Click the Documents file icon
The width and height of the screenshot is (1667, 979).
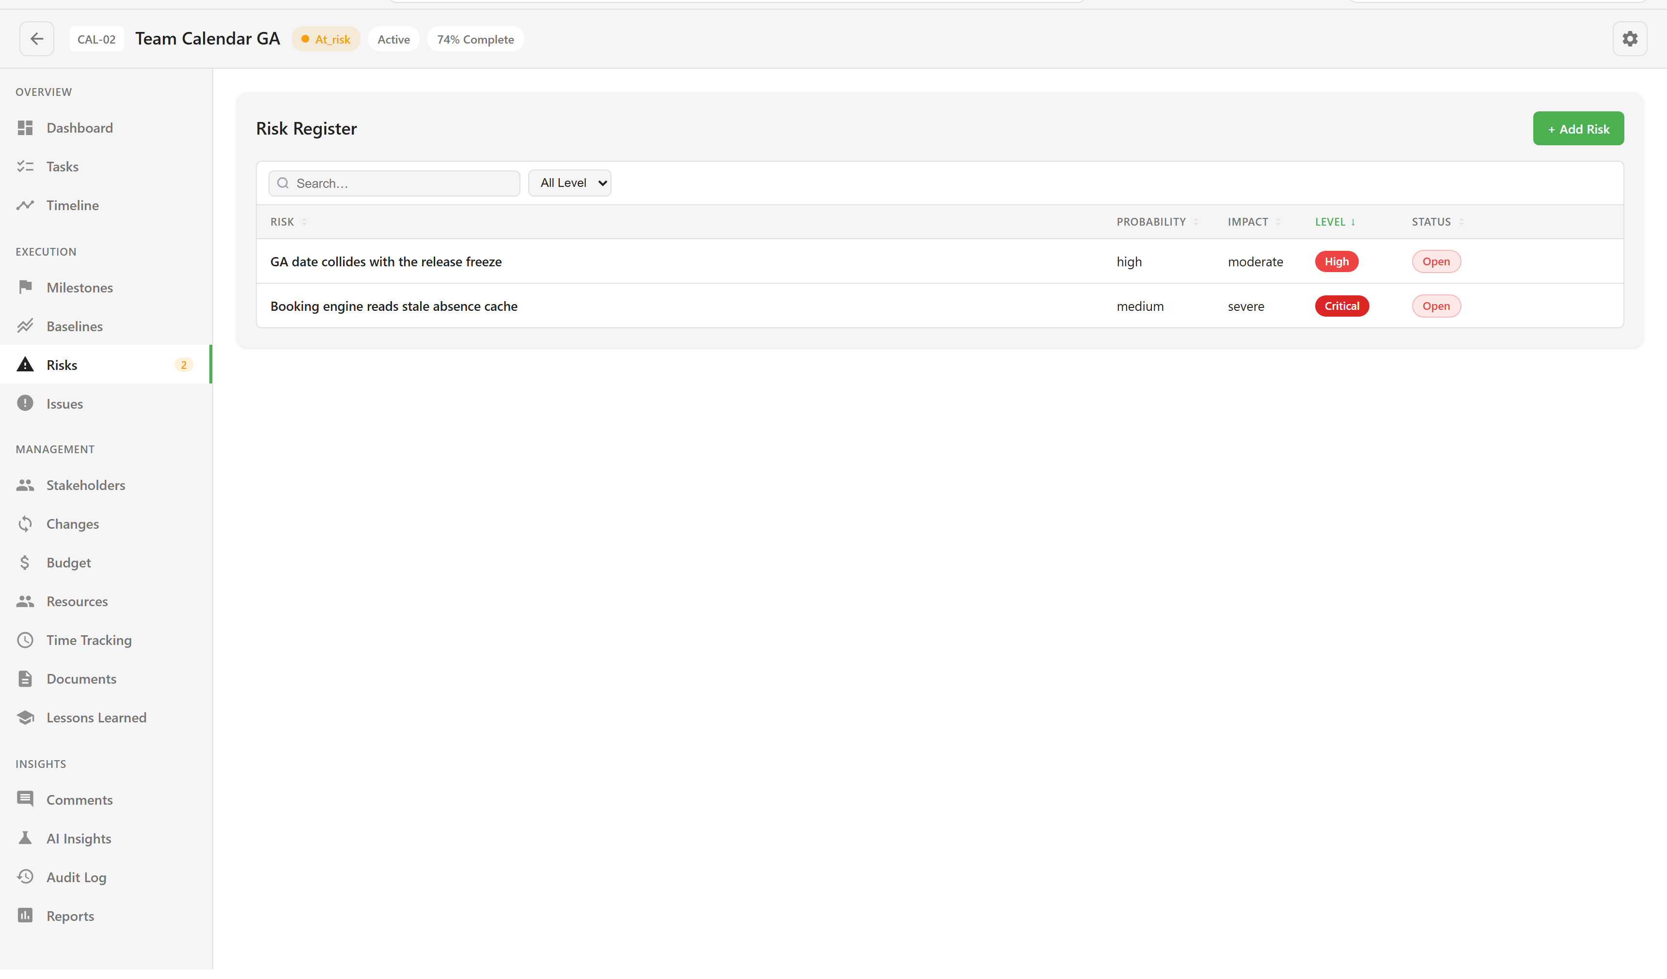25,680
